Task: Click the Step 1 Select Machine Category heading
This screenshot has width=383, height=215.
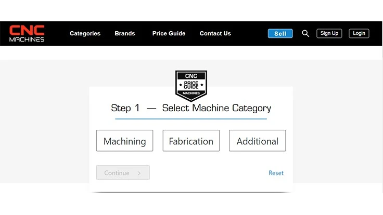Action: 191,108
